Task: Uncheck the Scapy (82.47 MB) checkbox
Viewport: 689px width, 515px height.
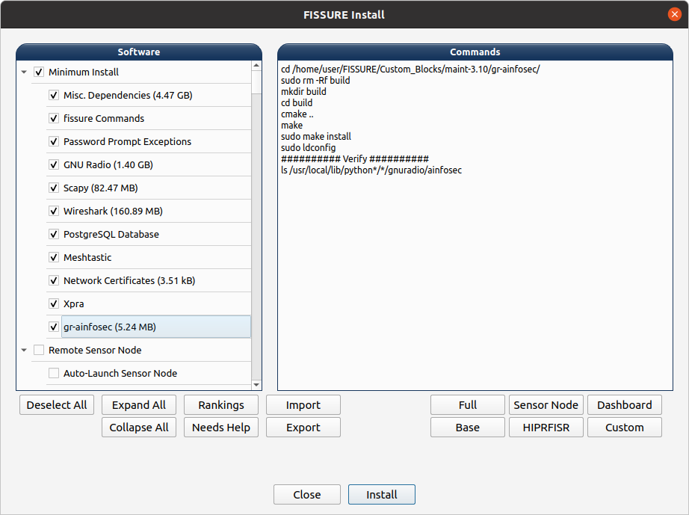Action: pos(54,188)
